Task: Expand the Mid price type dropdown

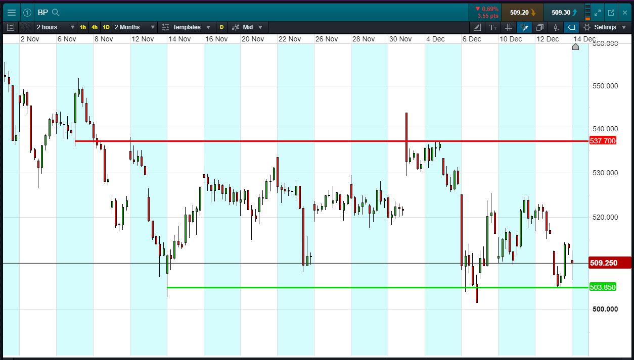Action: pos(253,27)
